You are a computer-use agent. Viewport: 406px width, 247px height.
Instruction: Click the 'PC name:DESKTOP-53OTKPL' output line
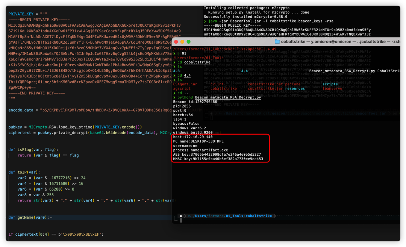(198, 141)
